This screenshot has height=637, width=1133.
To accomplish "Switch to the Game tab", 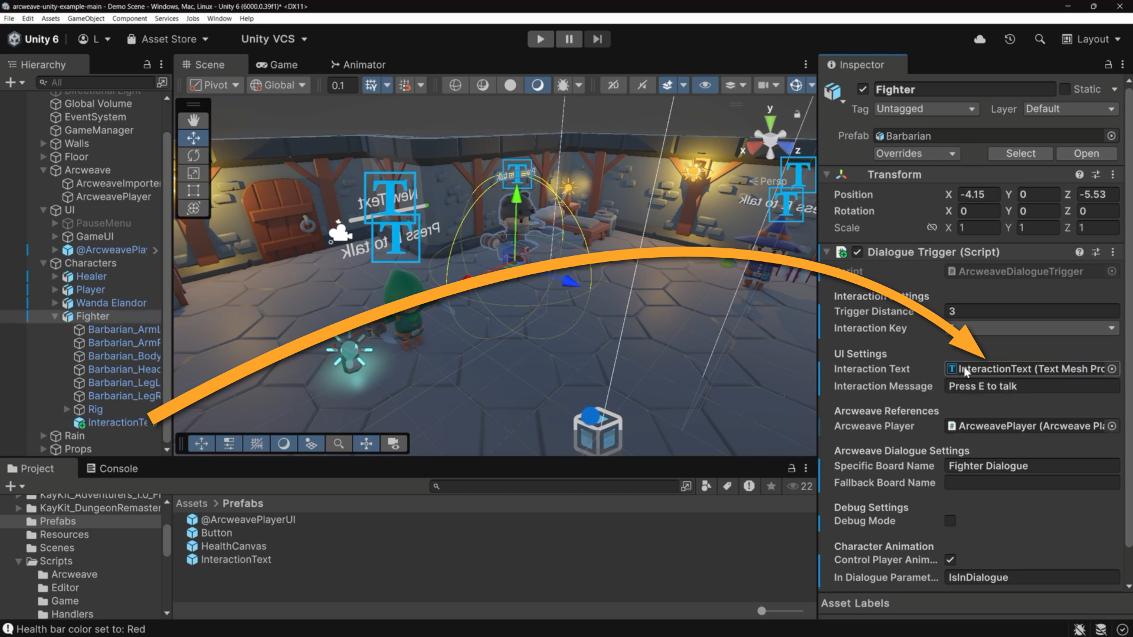I will coord(277,64).
